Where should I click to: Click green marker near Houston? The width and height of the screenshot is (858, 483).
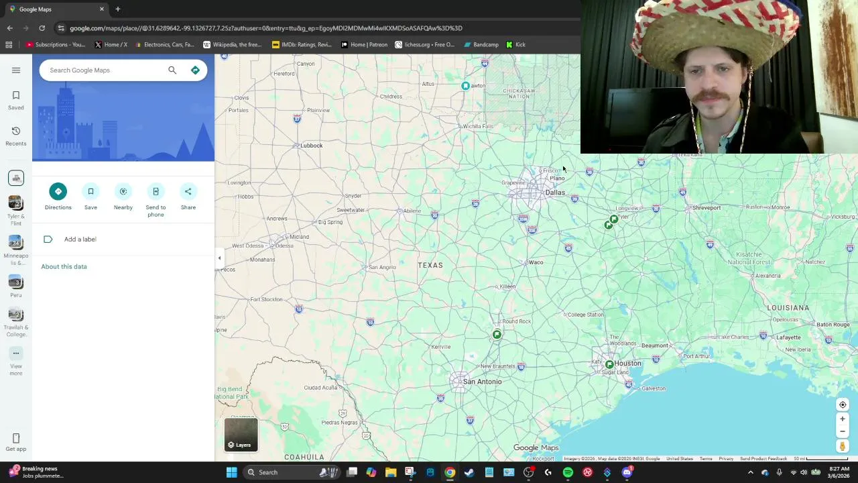609,364
